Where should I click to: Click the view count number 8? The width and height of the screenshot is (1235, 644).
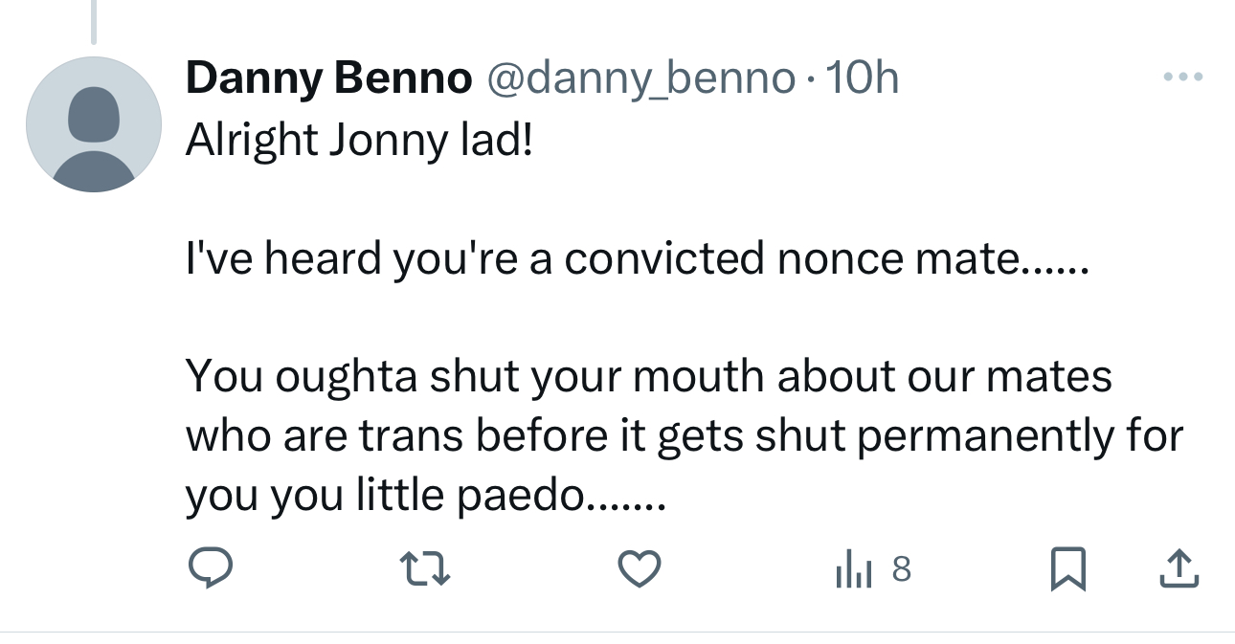click(901, 570)
